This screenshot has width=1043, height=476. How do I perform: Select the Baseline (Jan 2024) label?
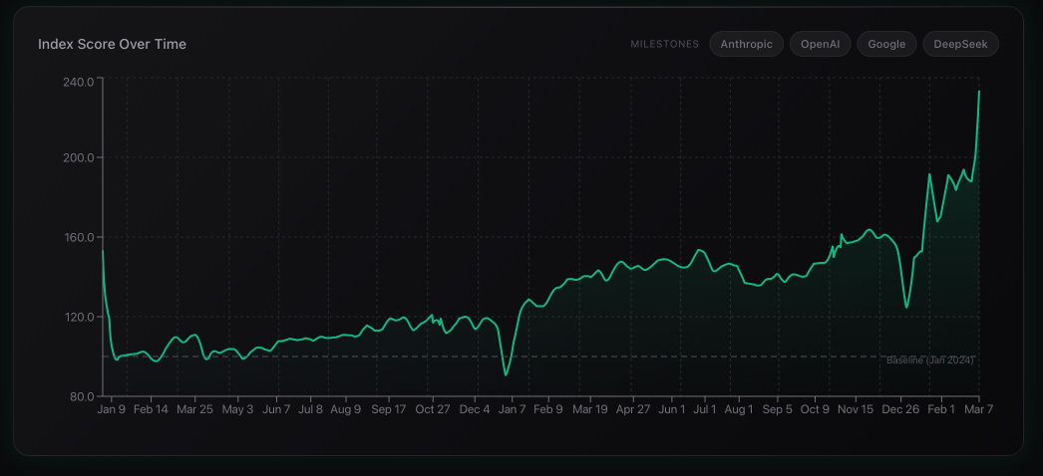[929, 359]
